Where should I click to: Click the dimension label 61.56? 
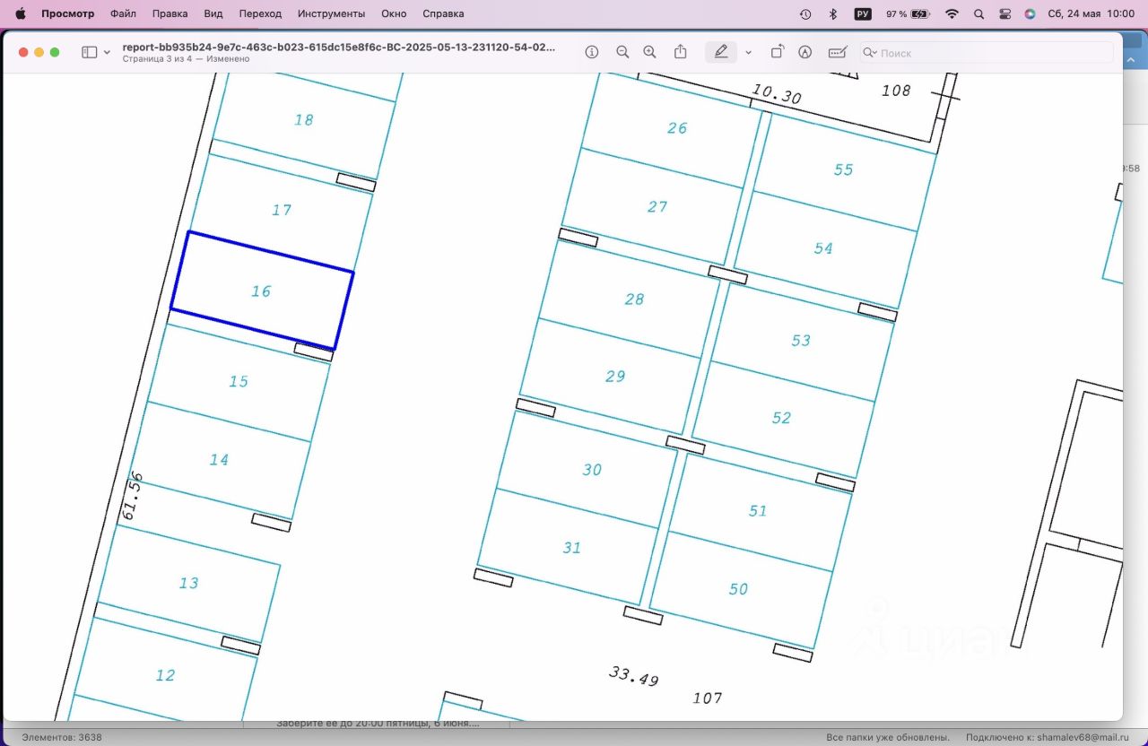132,496
